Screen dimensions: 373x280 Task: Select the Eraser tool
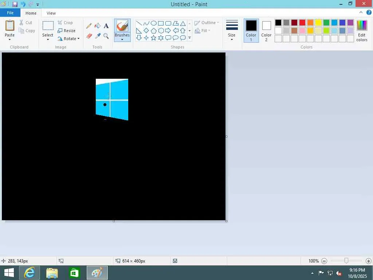click(x=89, y=36)
